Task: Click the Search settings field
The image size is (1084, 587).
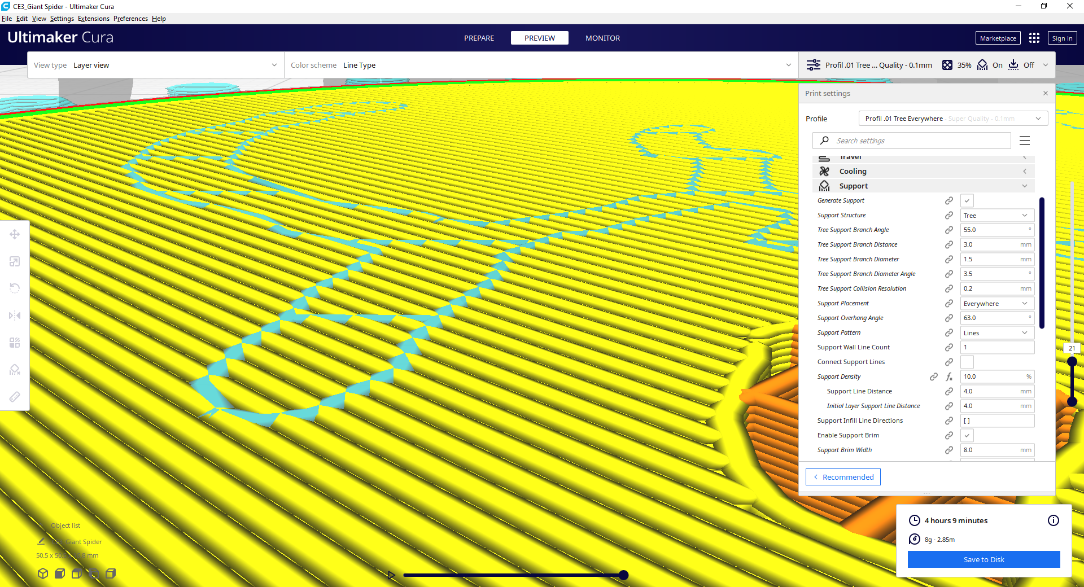Action: pos(912,141)
